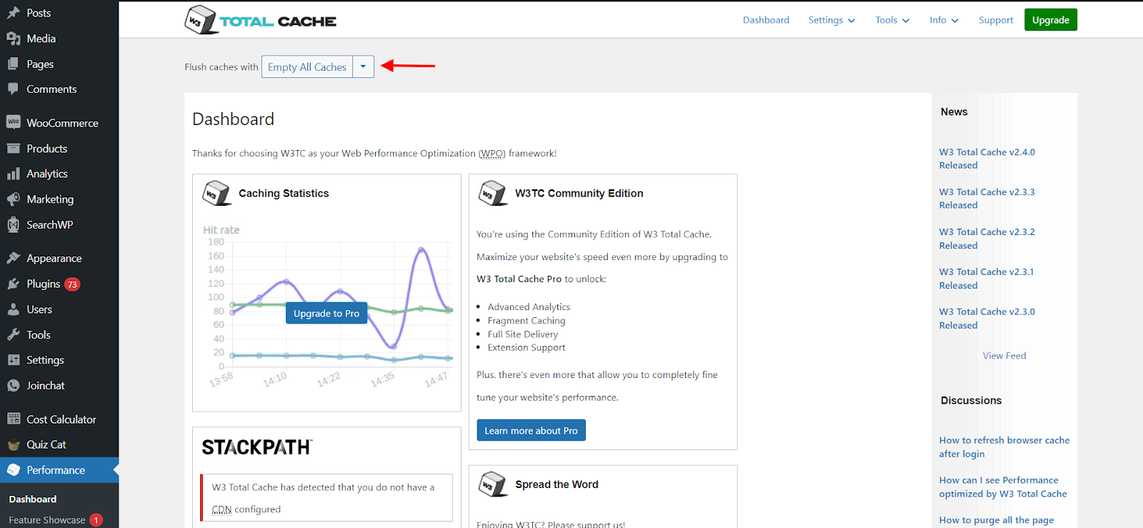Click Upgrade to Pro on the chart
The image size is (1143, 528).
pyautogui.click(x=326, y=313)
